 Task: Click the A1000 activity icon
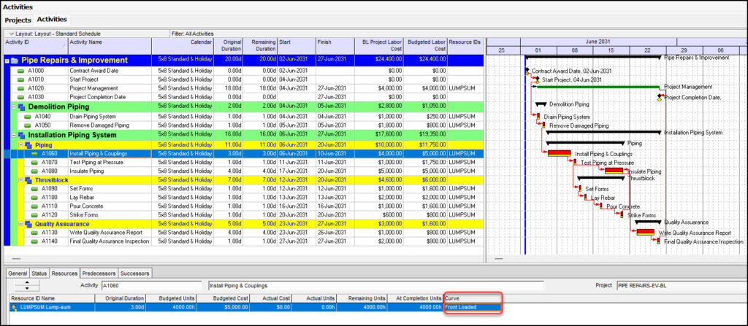pyautogui.click(x=21, y=71)
